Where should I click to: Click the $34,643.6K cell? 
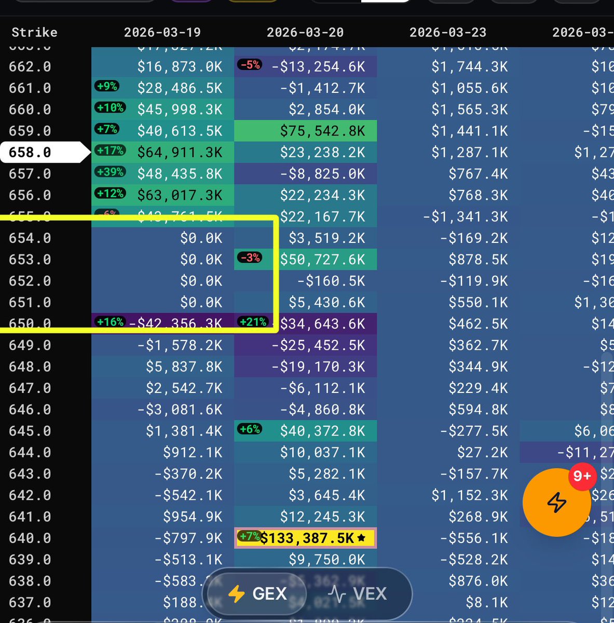point(306,323)
